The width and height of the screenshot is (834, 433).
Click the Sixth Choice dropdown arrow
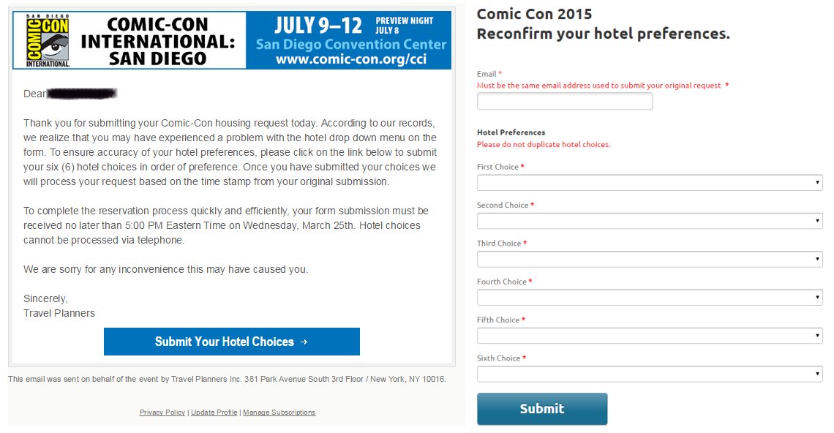(817, 374)
